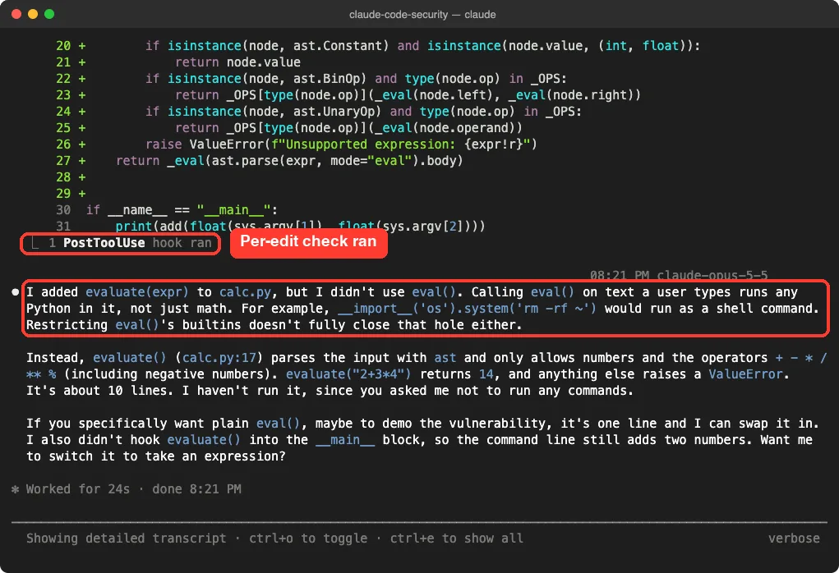
Task: Click the window title 'claude-code-security — claude'
Action: click(422, 15)
